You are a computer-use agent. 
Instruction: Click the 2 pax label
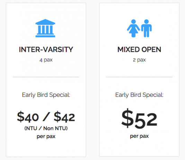139,60
